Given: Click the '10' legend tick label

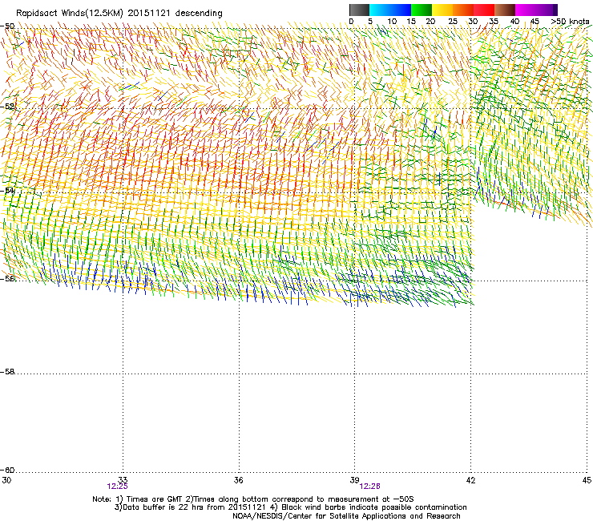Looking at the screenshot, I should 392,22.
